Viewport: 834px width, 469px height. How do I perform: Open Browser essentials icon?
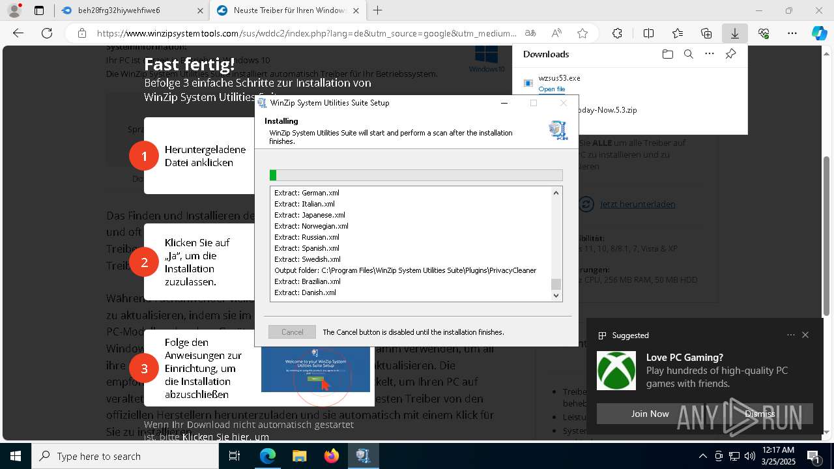[x=764, y=33]
